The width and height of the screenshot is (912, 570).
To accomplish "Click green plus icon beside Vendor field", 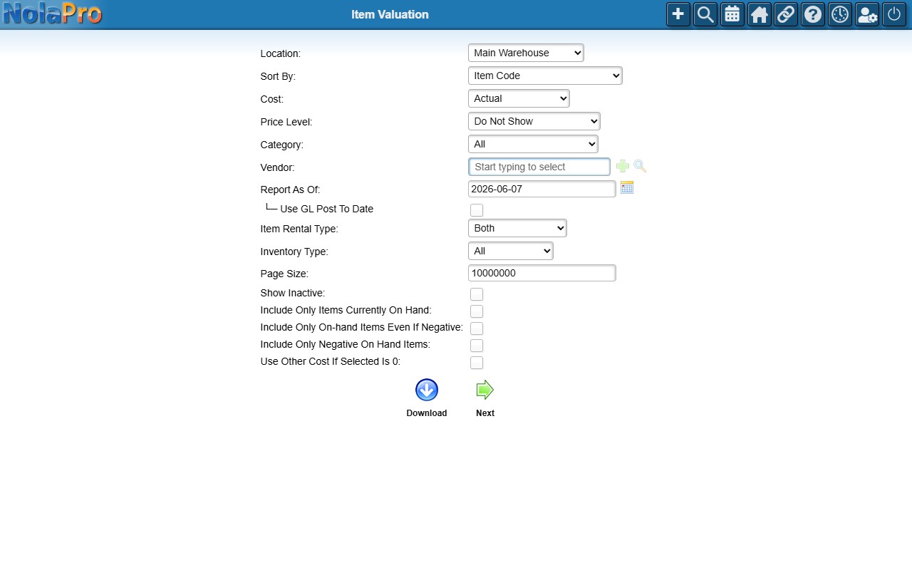I will pos(623,167).
